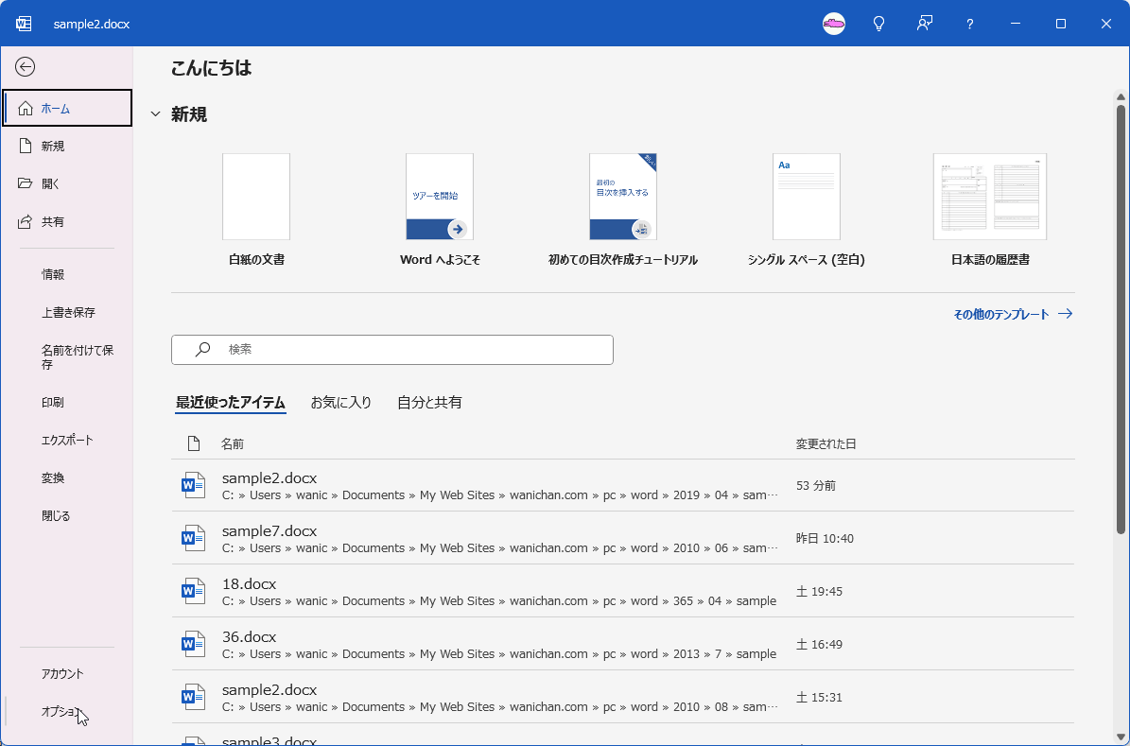Open the 情報 page
This screenshot has width=1130, height=746.
pos(67,274)
